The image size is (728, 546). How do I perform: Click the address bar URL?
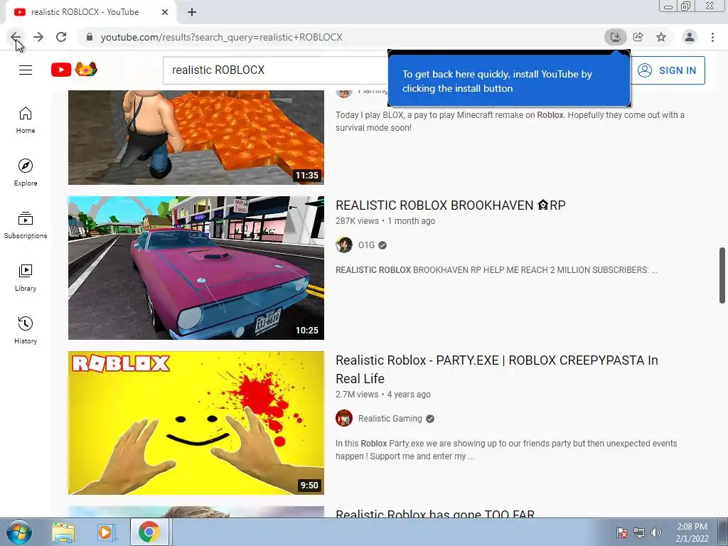222,37
